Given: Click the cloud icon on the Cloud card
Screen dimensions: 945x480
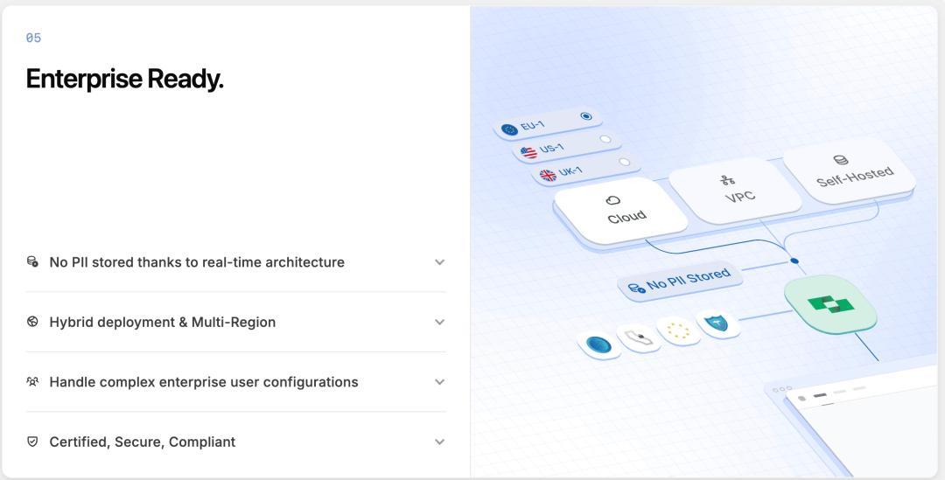Looking at the screenshot, I should coord(612,200).
